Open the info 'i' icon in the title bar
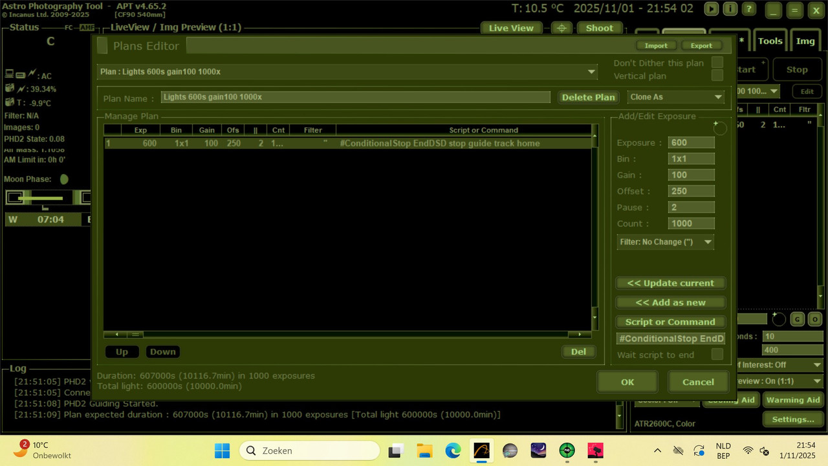This screenshot has height=466, width=828. point(730,10)
